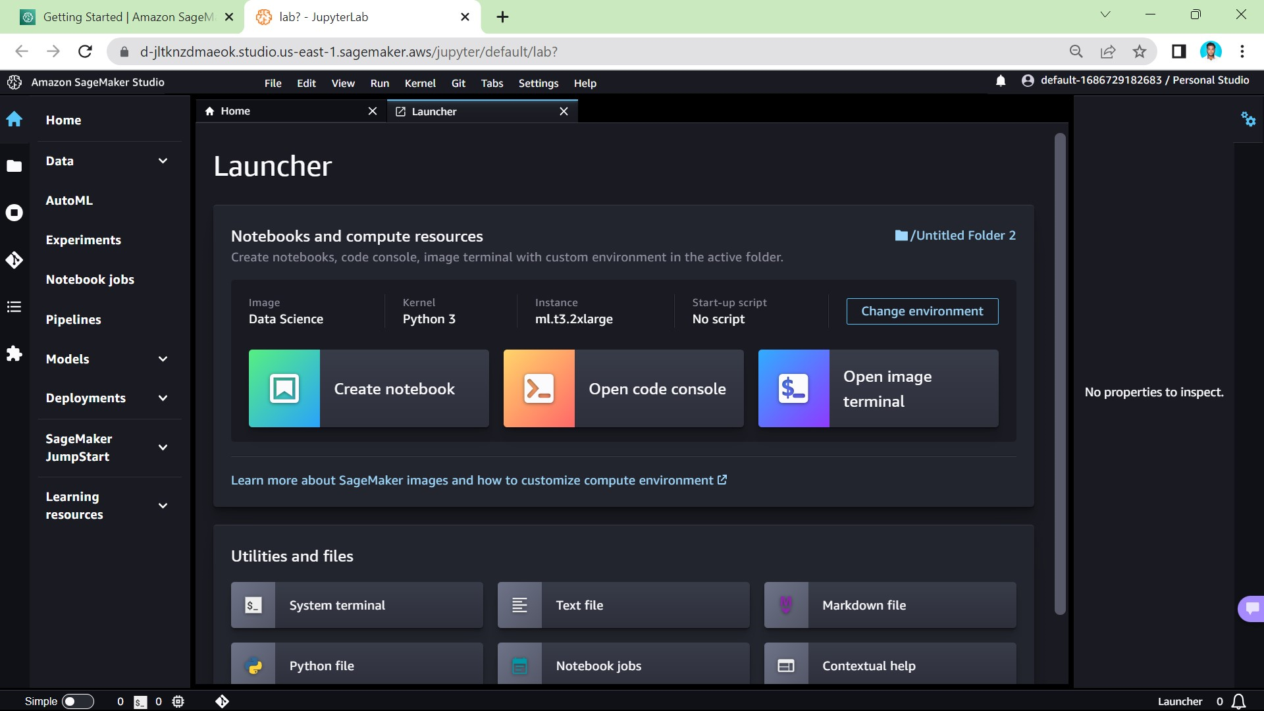Click the Git icon in status bar
The width and height of the screenshot is (1264, 711).
pyautogui.click(x=222, y=701)
